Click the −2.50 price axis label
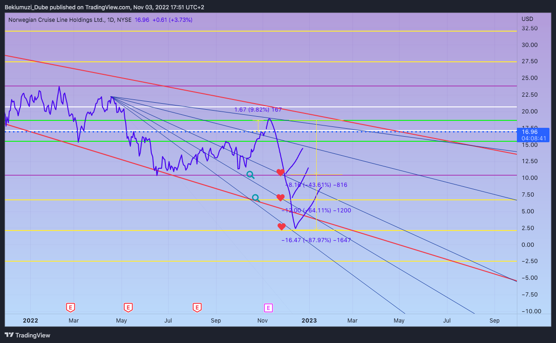The image size is (556, 343). pos(529,261)
